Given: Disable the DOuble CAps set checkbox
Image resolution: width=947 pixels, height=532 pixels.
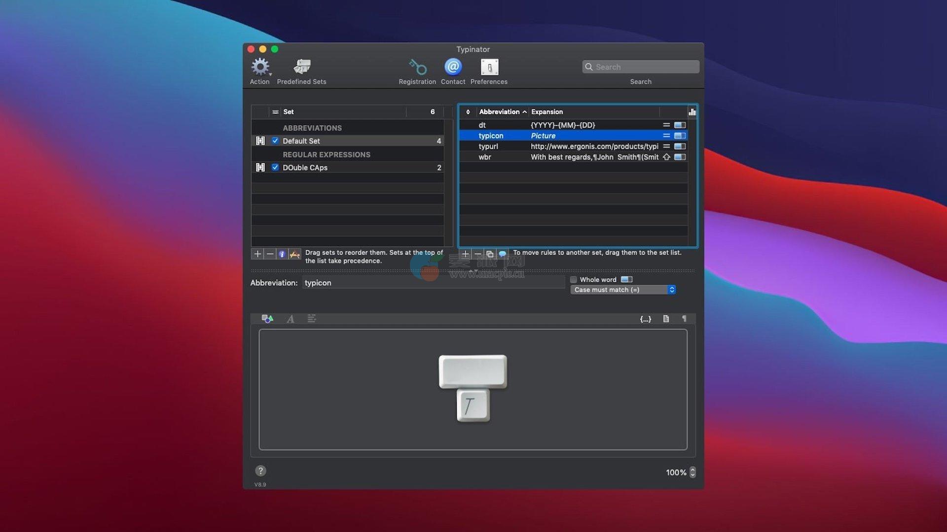Looking at the screenshot, I should (x=275, y=167).
